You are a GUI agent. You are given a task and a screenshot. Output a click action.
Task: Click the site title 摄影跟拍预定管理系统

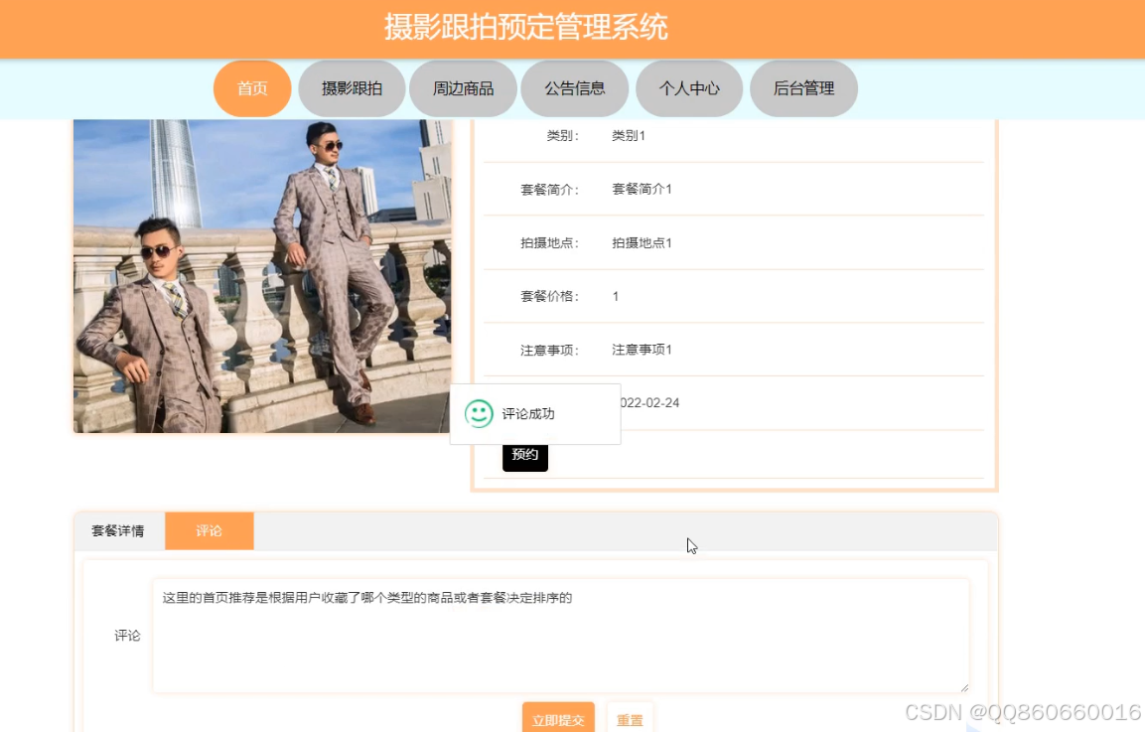(525, 28)
